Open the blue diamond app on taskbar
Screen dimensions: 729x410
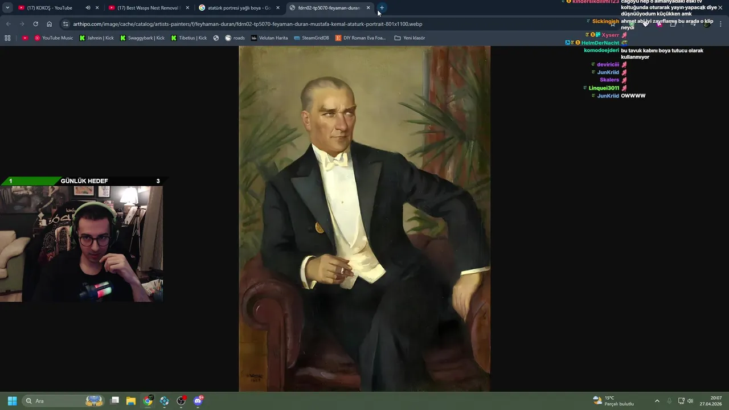point(165,401)
